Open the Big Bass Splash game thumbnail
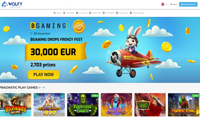Image resolution: width=200 pixels, height=117 pixels. click(16, 105)
